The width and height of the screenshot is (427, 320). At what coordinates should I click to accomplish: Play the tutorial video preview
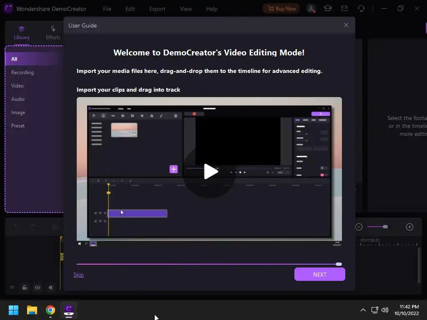click(x=210, y=171)
